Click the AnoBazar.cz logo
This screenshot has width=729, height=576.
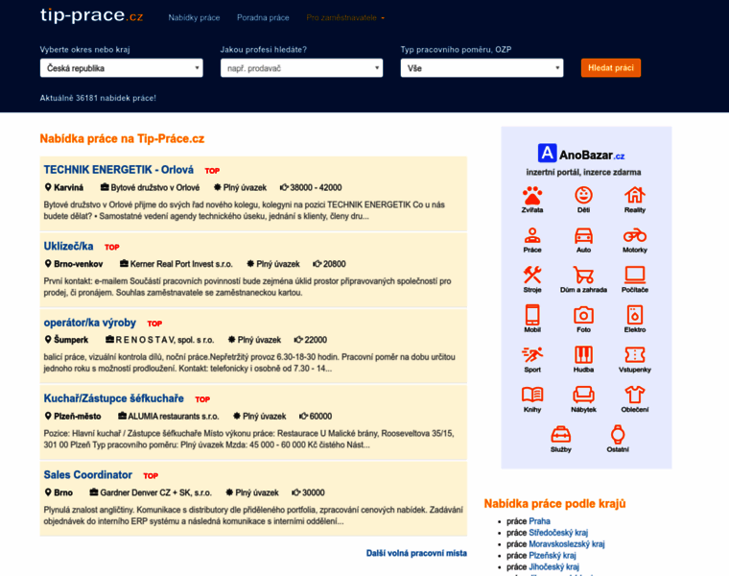(581, 154)
